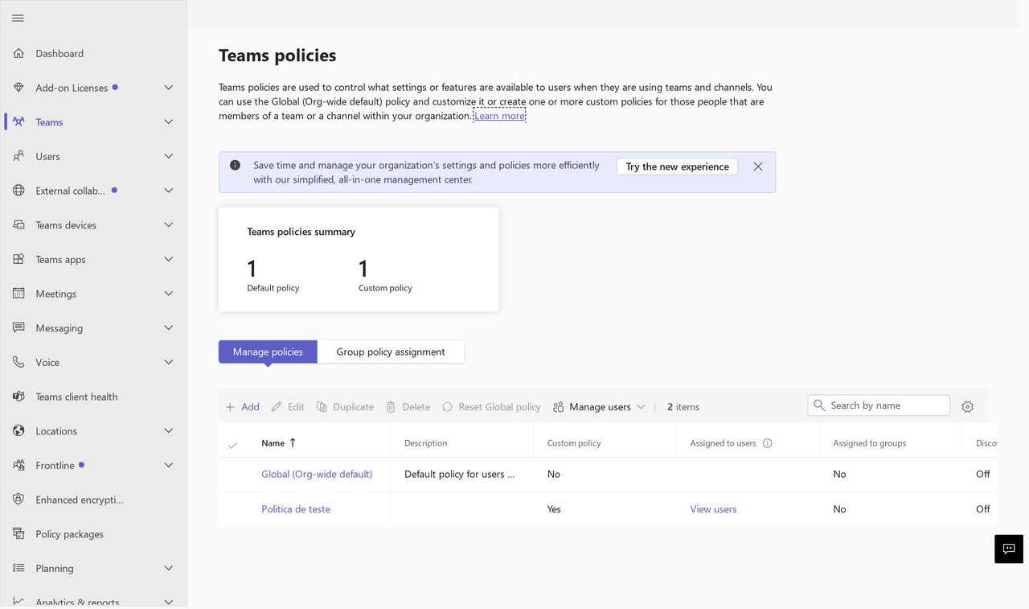Click the Add-on Licenses diamond icon

pyautogui.click(x=18, y=88)
